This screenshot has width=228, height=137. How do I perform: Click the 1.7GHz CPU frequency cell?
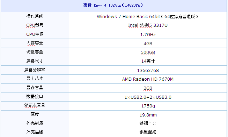(x=148, y=34)
